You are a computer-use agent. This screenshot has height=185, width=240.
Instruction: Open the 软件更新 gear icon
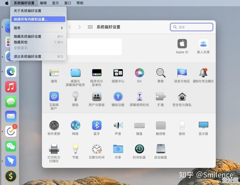[x=54, y=125]
